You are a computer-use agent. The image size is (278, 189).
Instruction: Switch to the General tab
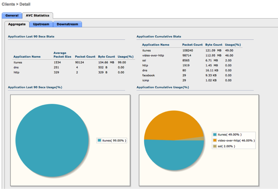12,15
